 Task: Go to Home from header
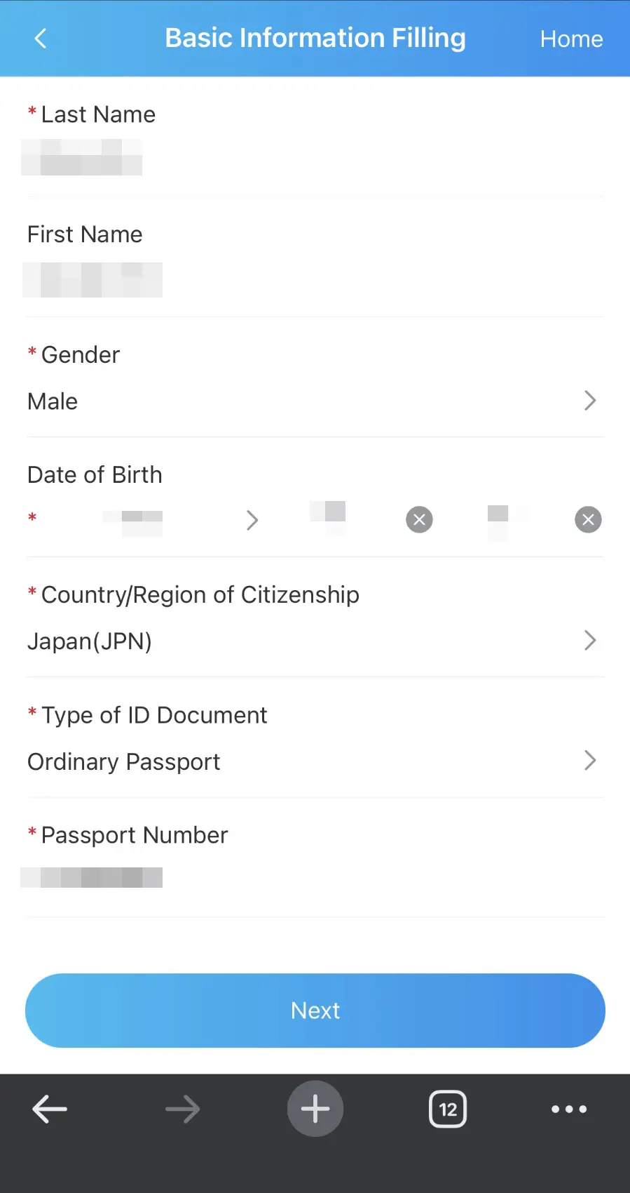[571, 39]
